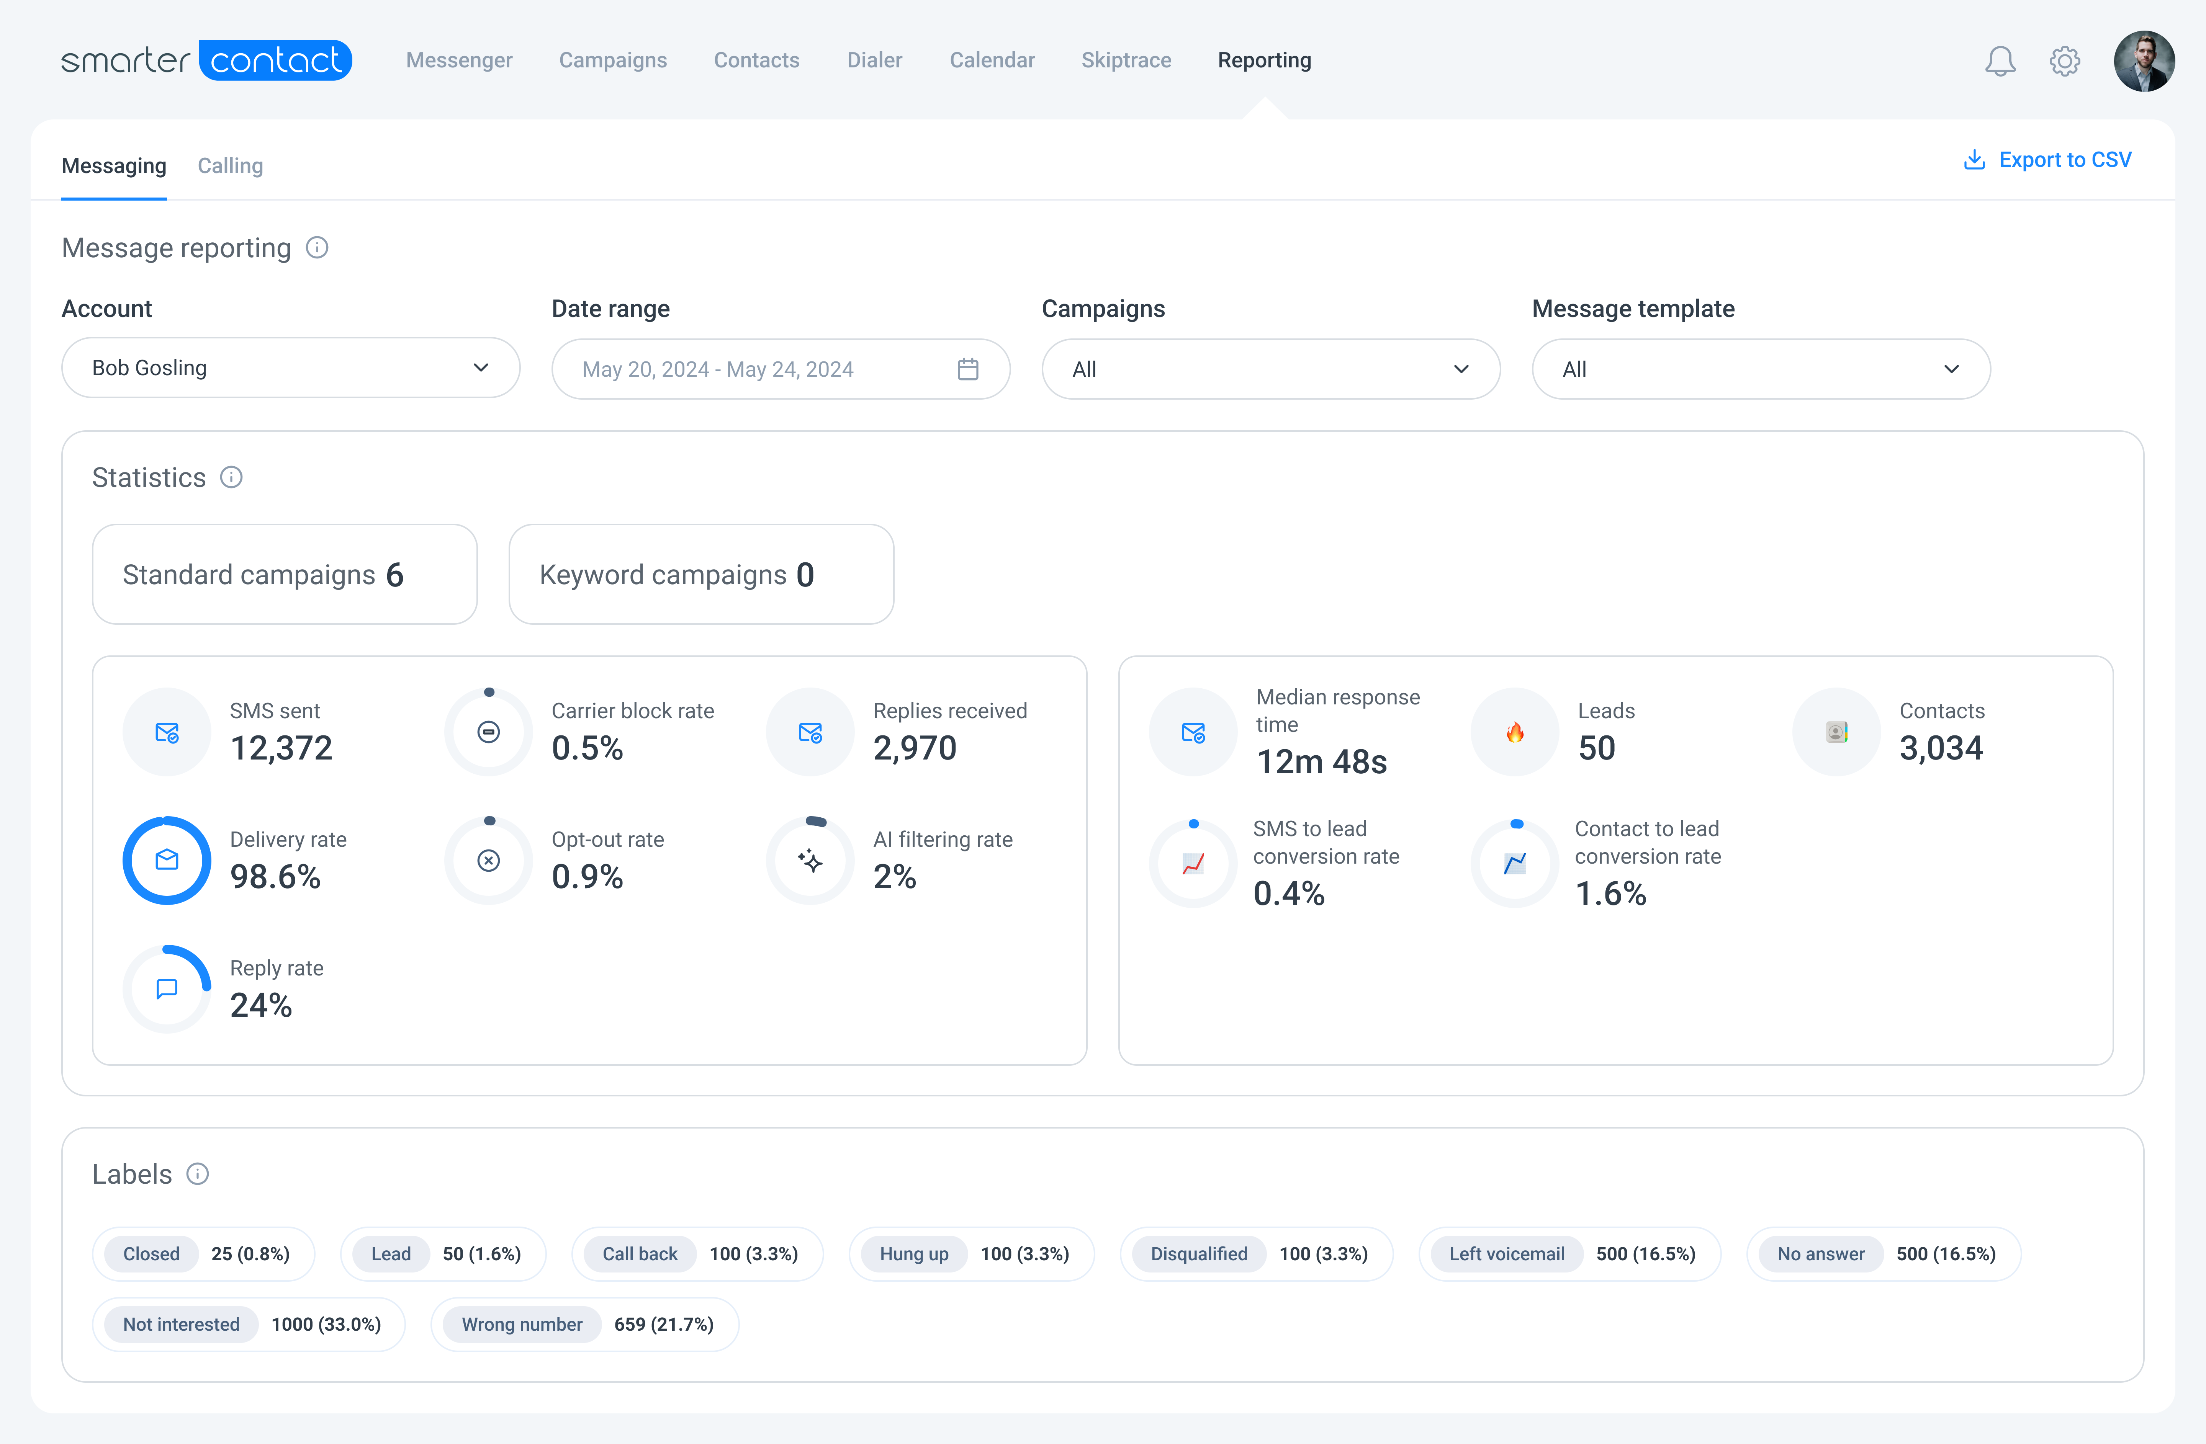Expand the Message template dropdown
Image resolution: width=2206 pixels, height=1444 pixels.
tap(1760, 369)
